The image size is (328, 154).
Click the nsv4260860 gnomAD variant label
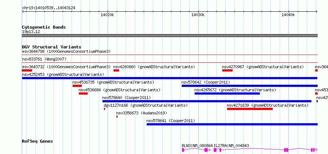click(154, 67)
